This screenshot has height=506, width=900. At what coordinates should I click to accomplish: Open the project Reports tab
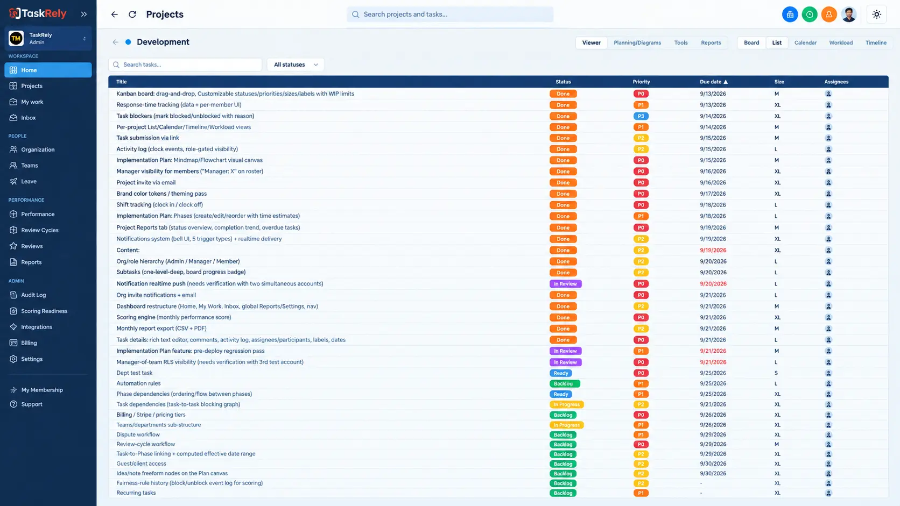(x=711, y=42)
